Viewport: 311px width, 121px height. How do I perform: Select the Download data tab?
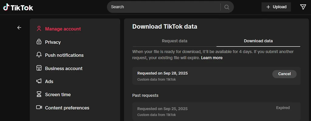(258, 41)
